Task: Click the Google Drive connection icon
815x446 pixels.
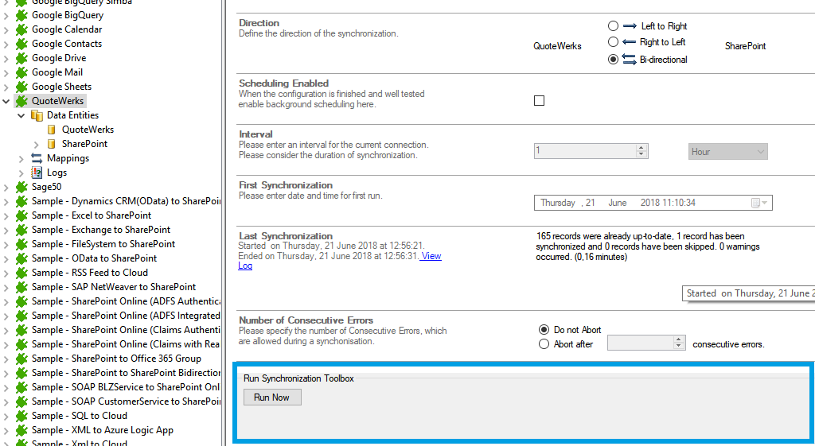Action: 21,58
